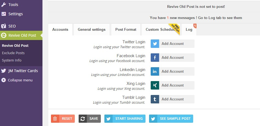260x126 pixels.
Task: Click the Start Sharing button
Action: (x=125, y=119)
